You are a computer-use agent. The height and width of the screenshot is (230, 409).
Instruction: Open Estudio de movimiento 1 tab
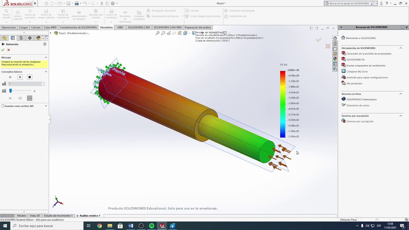[x=58, y=216]
